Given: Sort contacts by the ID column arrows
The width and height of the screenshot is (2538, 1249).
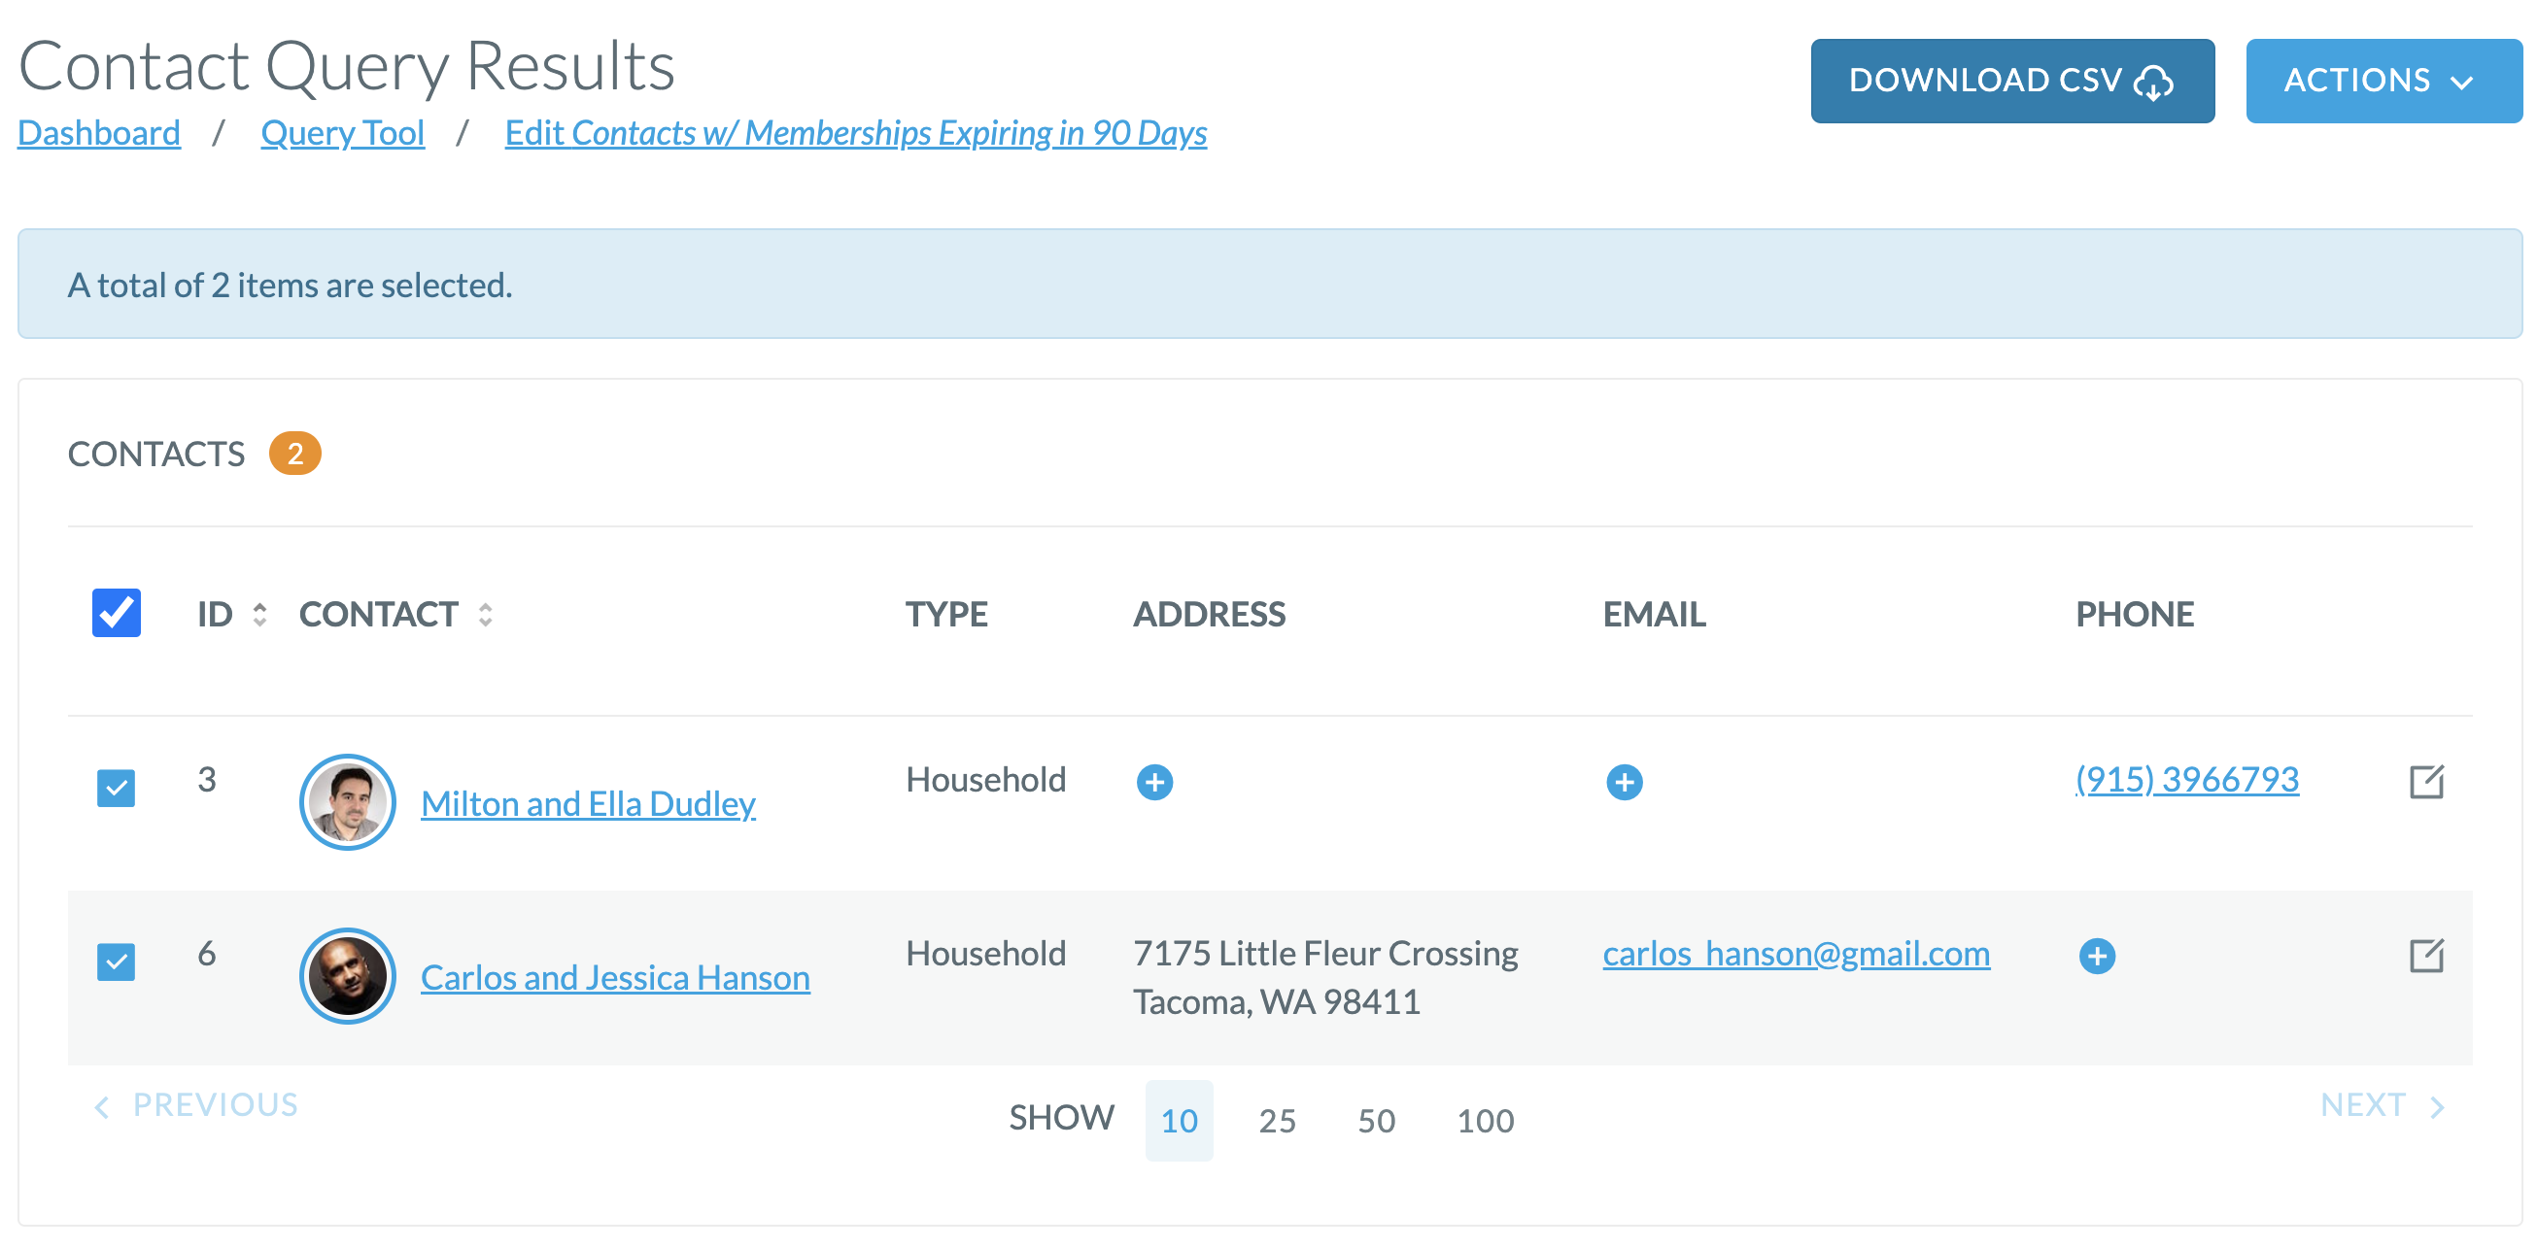Looking at the screenshot, I should pyautogui.click(x=259, y=615).
